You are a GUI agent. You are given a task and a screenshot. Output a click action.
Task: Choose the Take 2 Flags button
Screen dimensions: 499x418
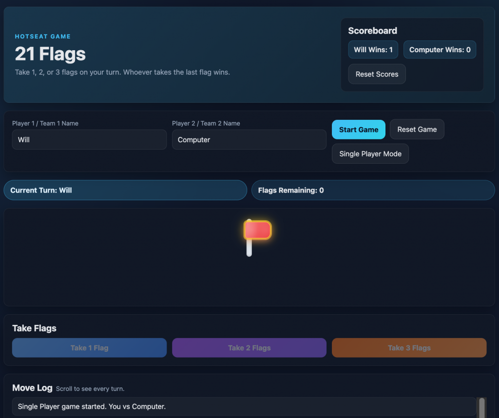click(x=249, y=348)
